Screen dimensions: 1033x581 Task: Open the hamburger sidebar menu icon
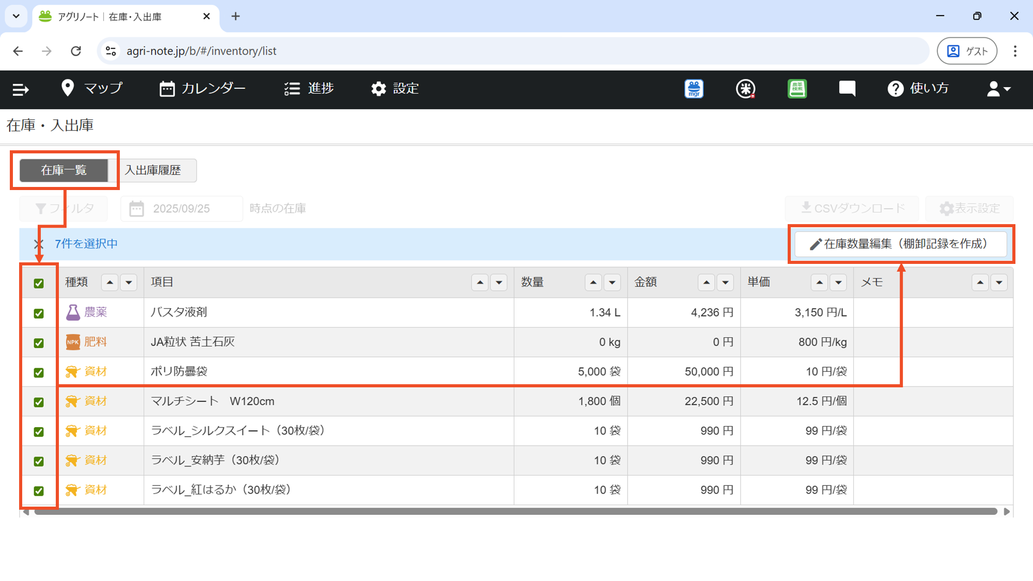(21, 89)
